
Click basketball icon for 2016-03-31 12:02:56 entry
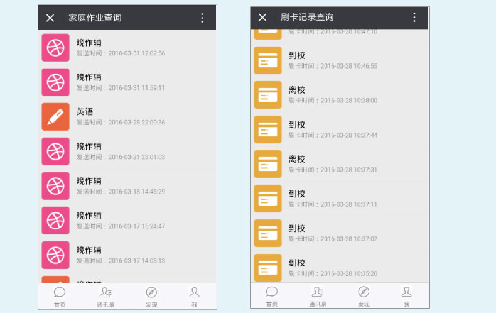click(56, 48)
